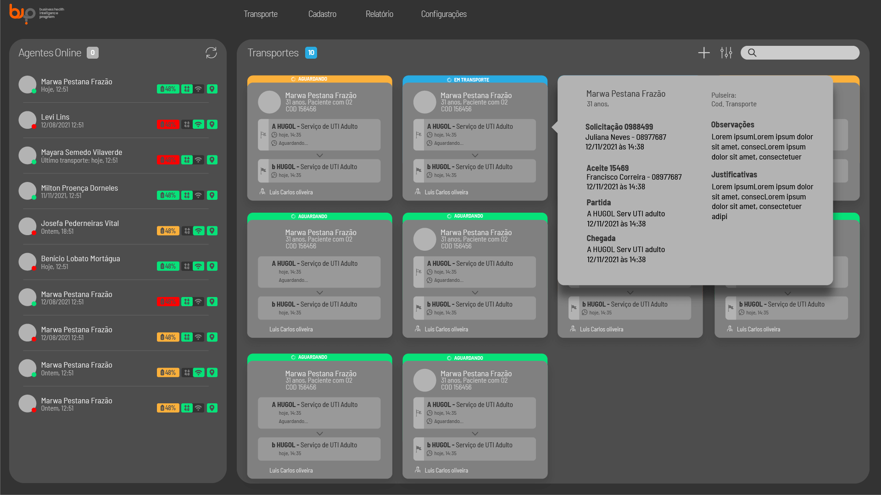881x495 pixels.
Task: Click agent person icon in EM TRANSPORTE card
Action: [x=418, y=192]
